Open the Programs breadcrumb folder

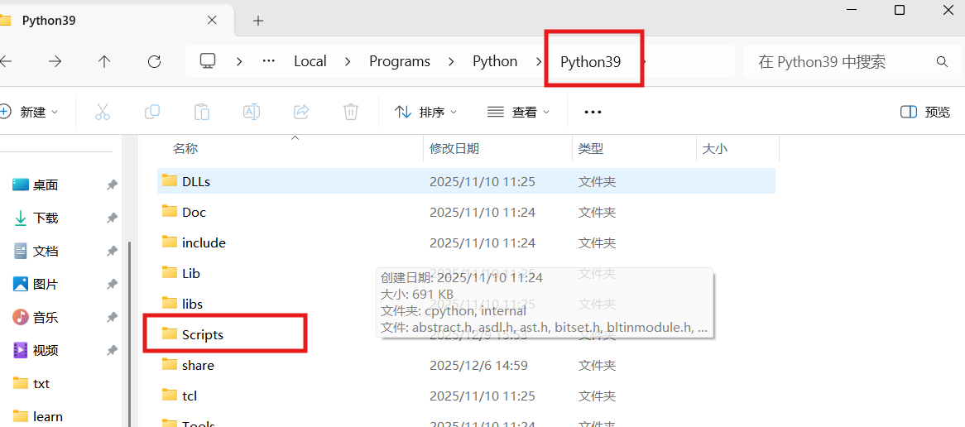[400, 61]
